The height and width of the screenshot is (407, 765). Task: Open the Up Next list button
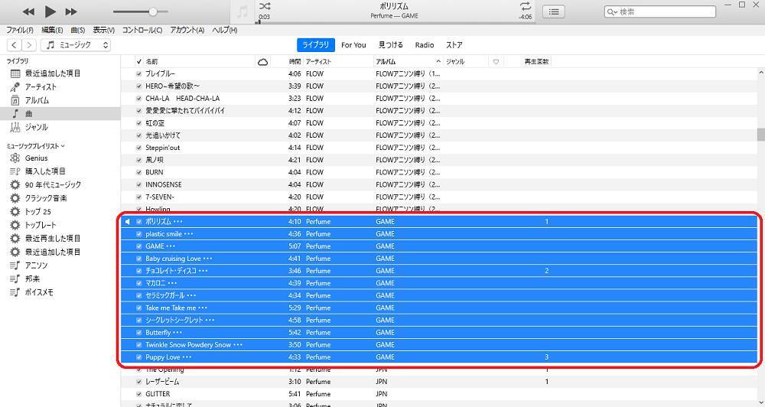pyautogui.click(x=554, y=11)
